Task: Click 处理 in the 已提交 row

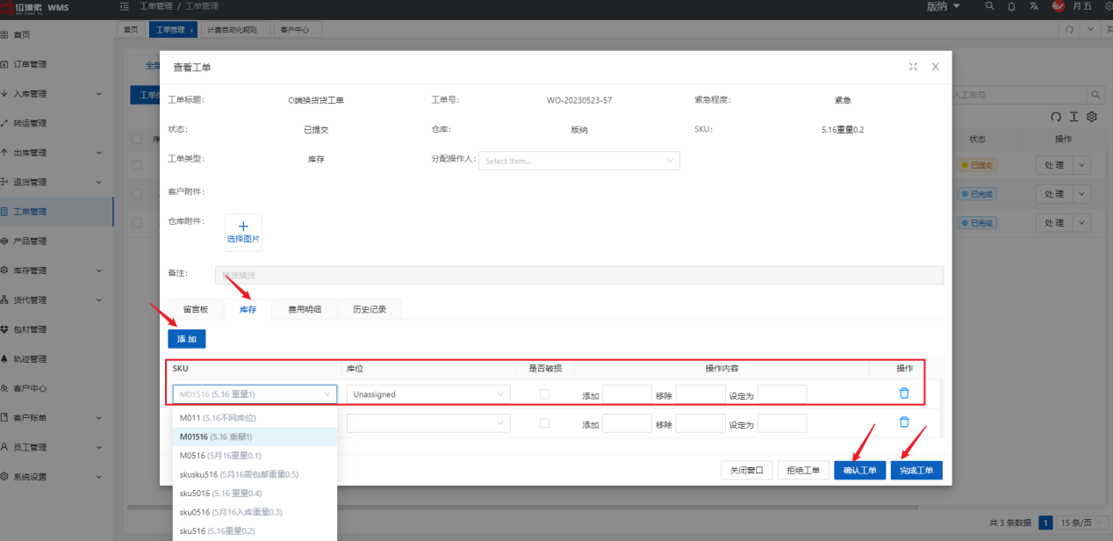Action: [x=1054, y=165]
